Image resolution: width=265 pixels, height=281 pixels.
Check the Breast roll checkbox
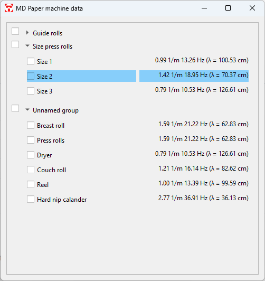pos(31,125)
